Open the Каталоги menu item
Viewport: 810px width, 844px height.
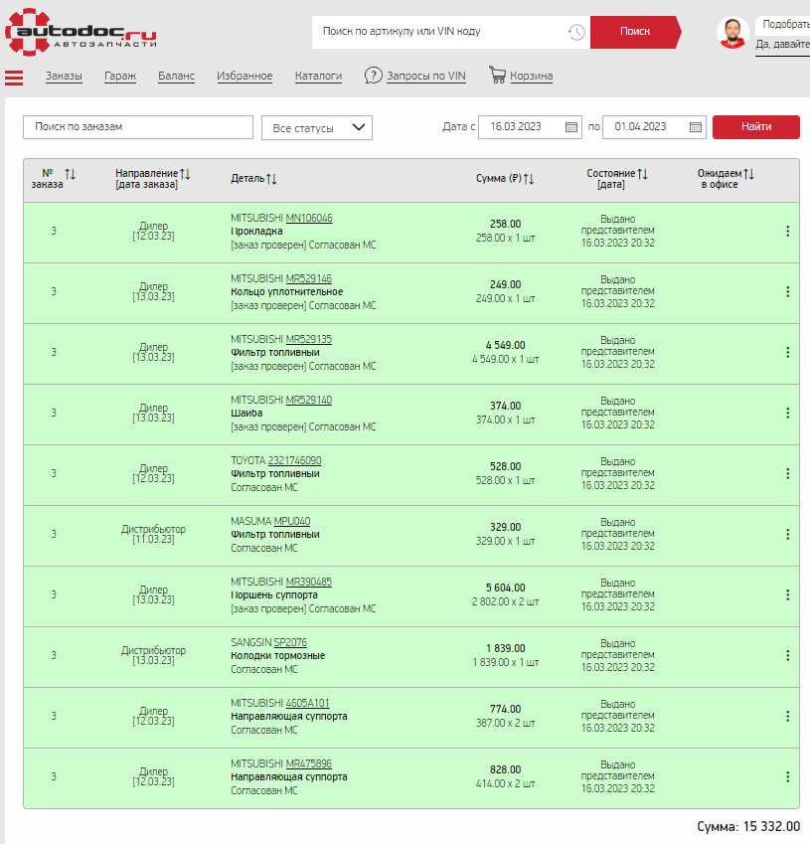pos(318,76)
